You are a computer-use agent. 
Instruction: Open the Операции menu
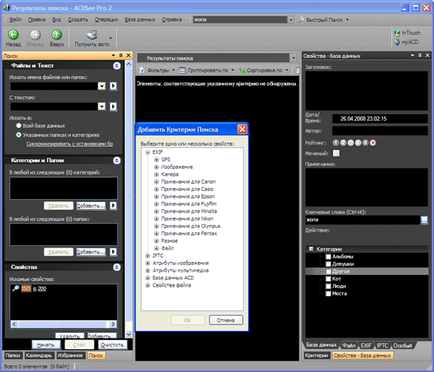[x=106, y=20]
